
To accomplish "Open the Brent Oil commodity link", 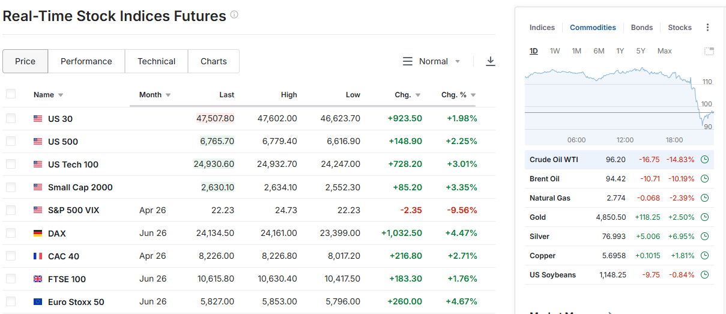I will [545, 179].
